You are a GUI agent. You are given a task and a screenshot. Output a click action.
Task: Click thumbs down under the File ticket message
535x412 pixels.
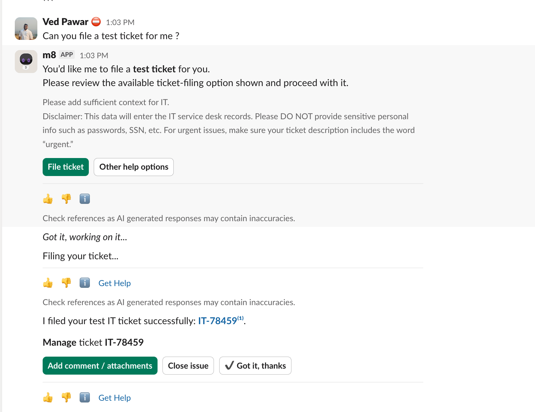[x=66, y=199]
